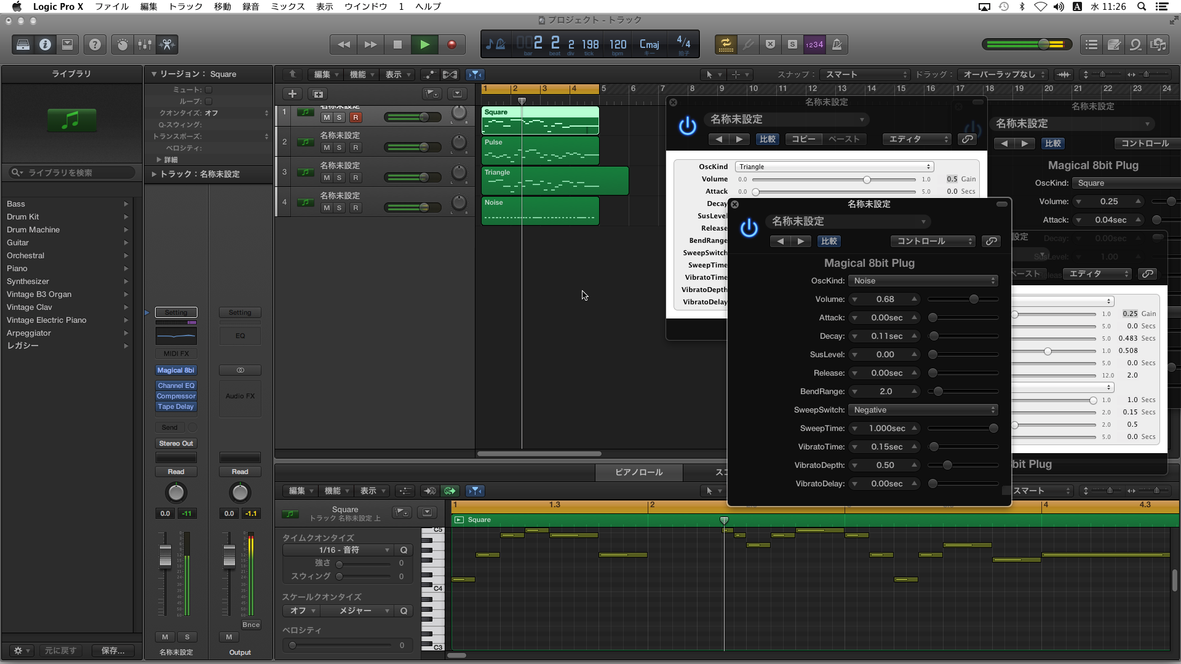Open the 1/16 音符 time quantize dropdown
1181x664 pixels.
coord(338,550)
